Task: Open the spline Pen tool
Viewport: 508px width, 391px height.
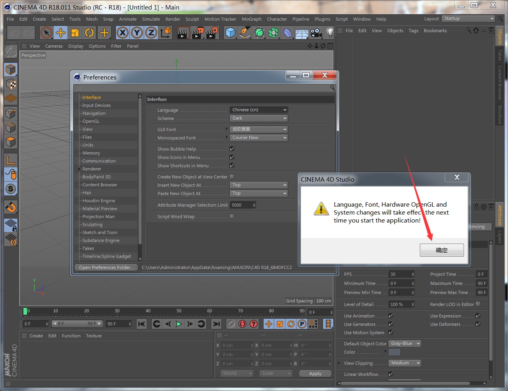Action: [x=245, y=33]
